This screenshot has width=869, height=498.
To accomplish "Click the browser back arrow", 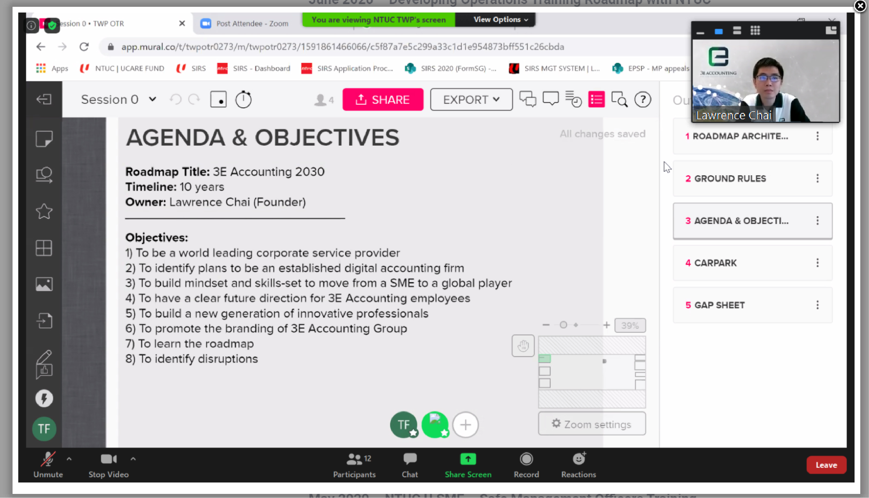I will tap(41, 47).
